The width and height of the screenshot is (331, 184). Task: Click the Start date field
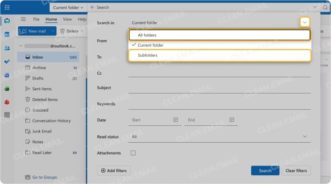coord(155,120)
